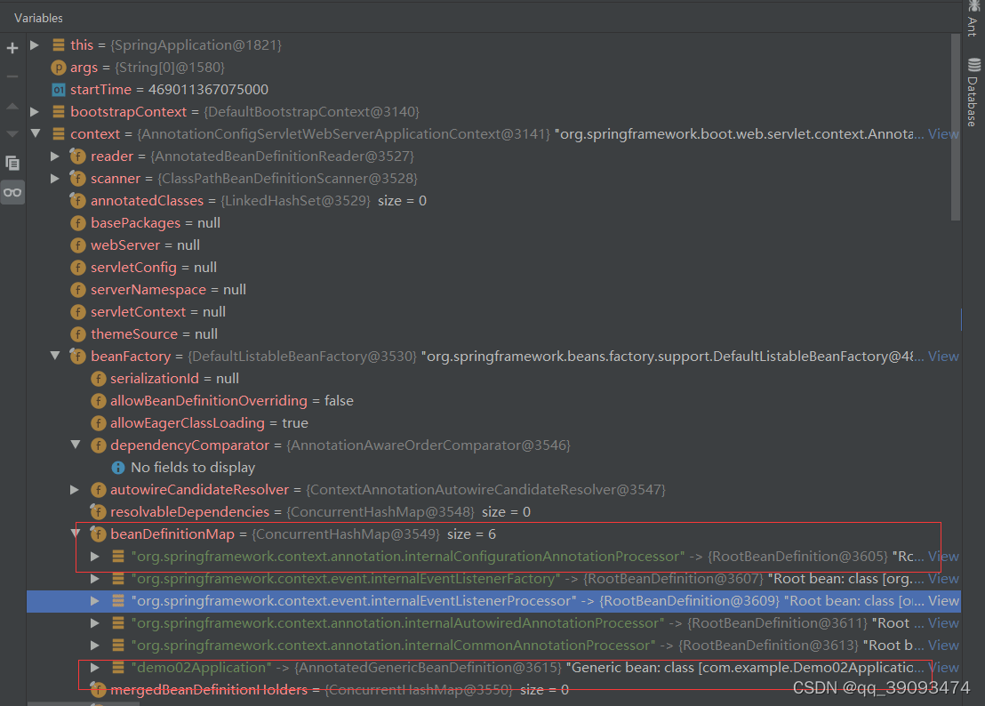Screen dimensions: 985x706
Task: Click the Duplicate Watch copy icon
Action: click(12, 163)
